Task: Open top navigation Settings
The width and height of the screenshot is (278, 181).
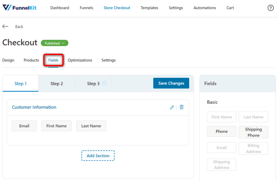Action: point(176,8)
